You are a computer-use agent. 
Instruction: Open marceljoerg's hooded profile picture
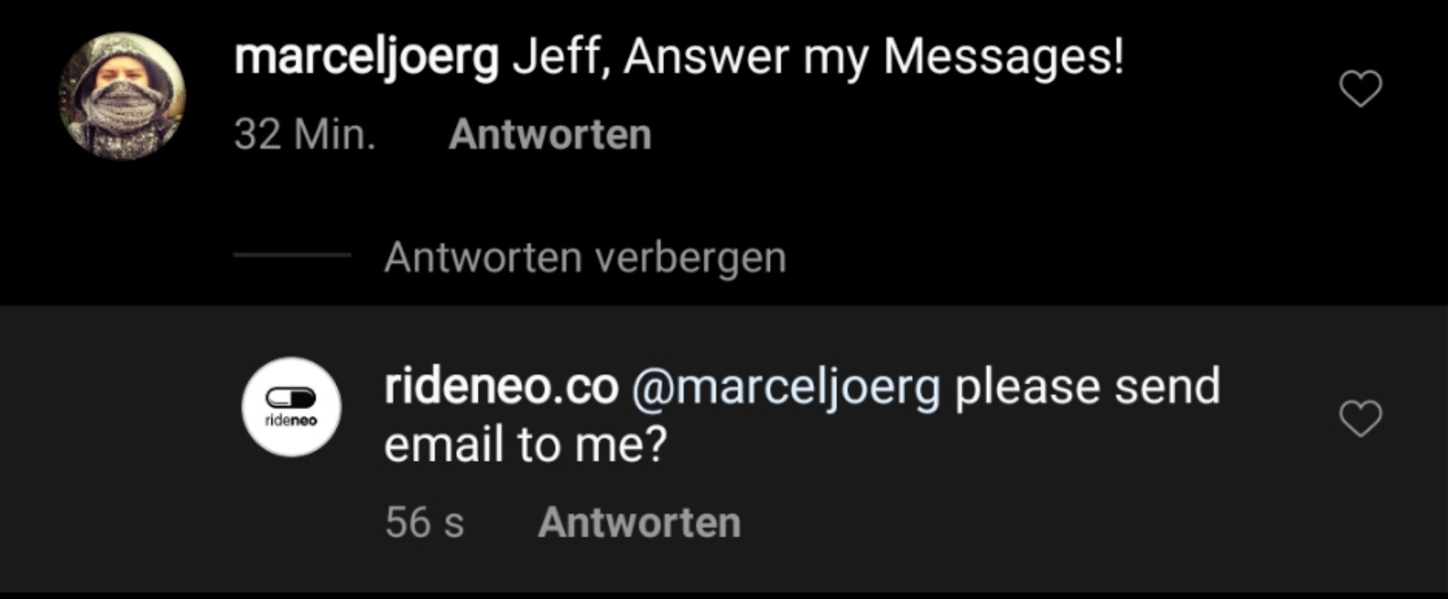[x=122, y=96]
